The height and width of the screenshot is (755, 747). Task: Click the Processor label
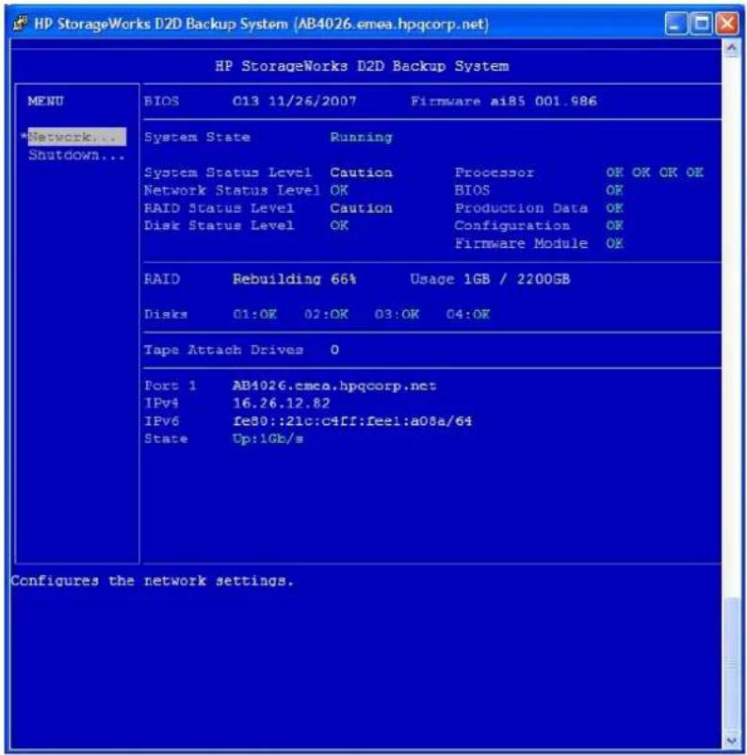point(495,172)
